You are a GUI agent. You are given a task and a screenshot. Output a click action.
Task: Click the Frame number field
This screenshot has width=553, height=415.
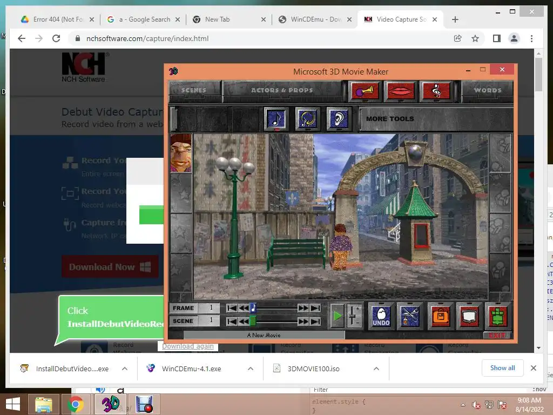click(208, 307)
